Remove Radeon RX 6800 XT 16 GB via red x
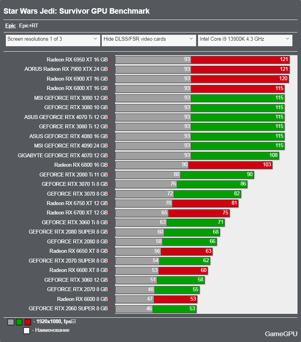The image size is (301, 342). pos(111,88)
